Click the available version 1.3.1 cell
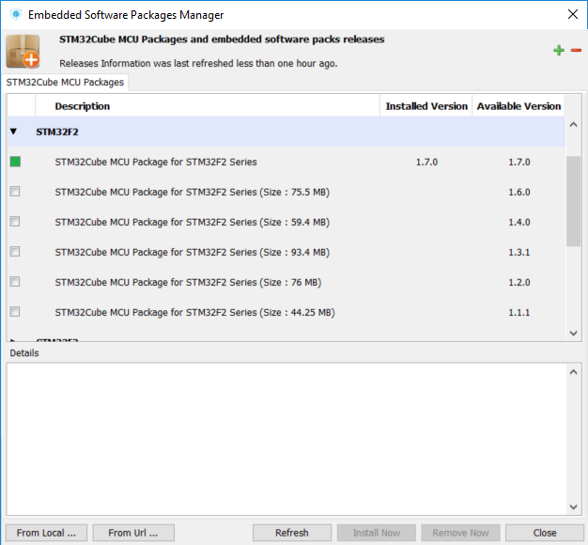This screenshot has height=545, width=588. coord(519,252)
